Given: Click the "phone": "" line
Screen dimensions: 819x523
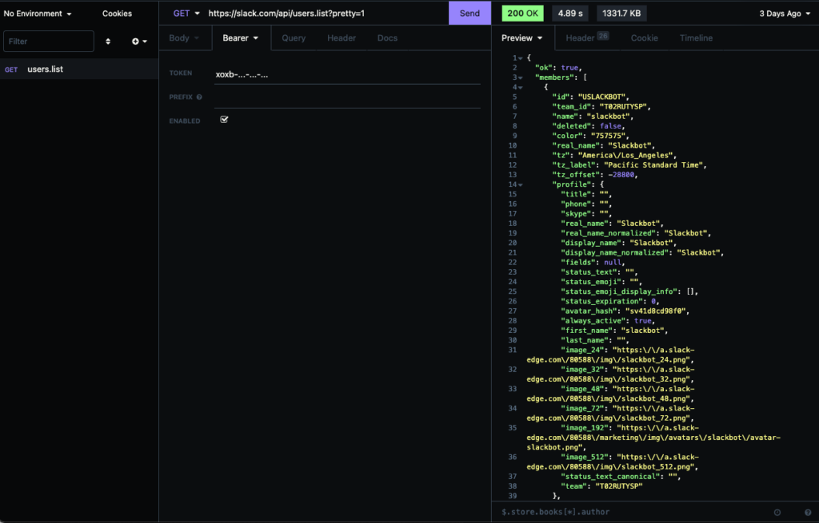Looking at the screenshot, I should click(x=586, y=204).
